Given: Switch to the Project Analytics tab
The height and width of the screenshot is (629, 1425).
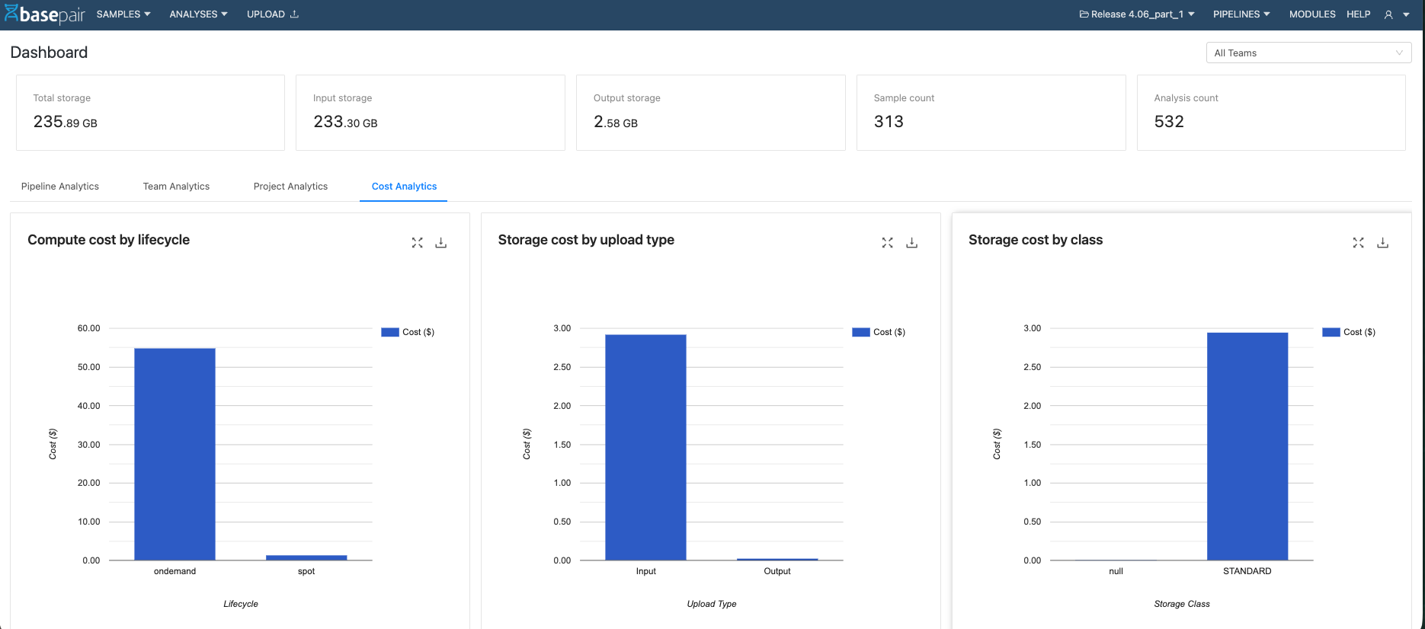Looking at the screenshot, I should click(290, 187).
